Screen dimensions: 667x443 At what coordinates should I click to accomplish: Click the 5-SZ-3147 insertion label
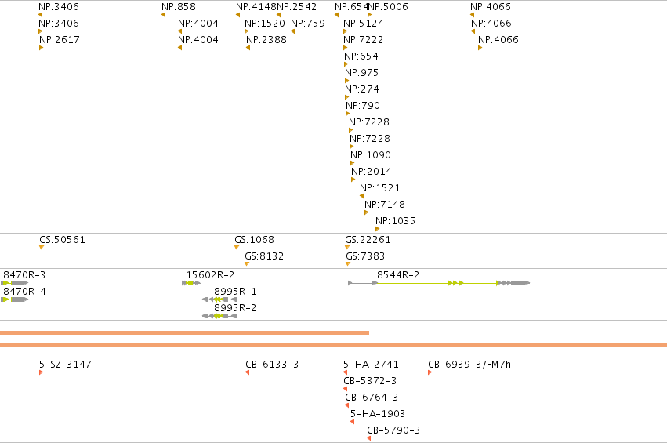tap(65, 365)
